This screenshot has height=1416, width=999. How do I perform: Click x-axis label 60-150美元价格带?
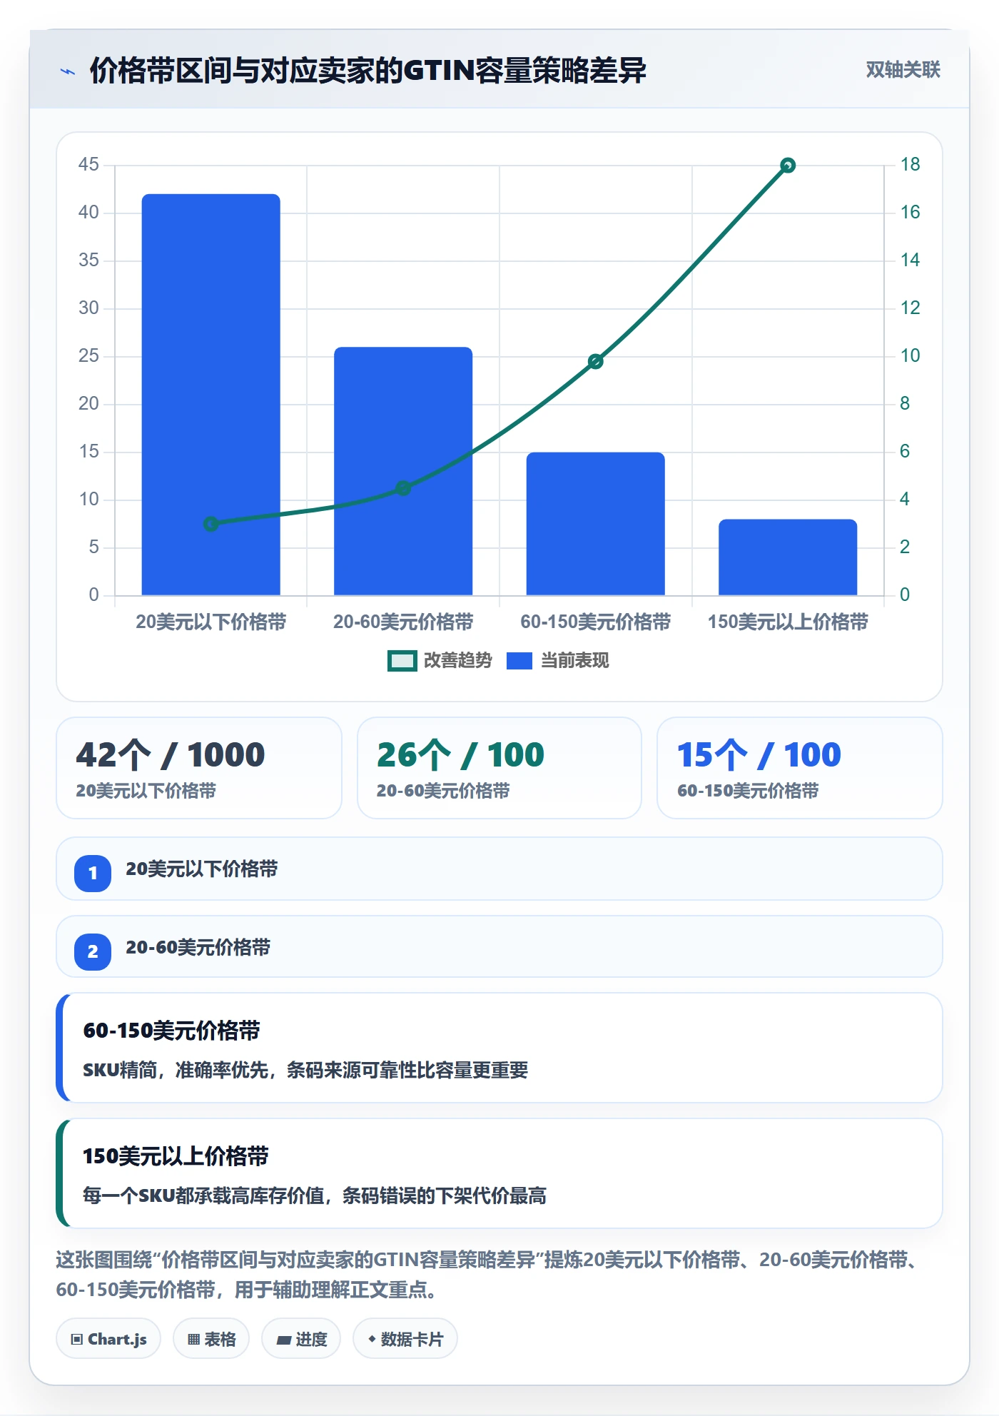pos(596,622)
